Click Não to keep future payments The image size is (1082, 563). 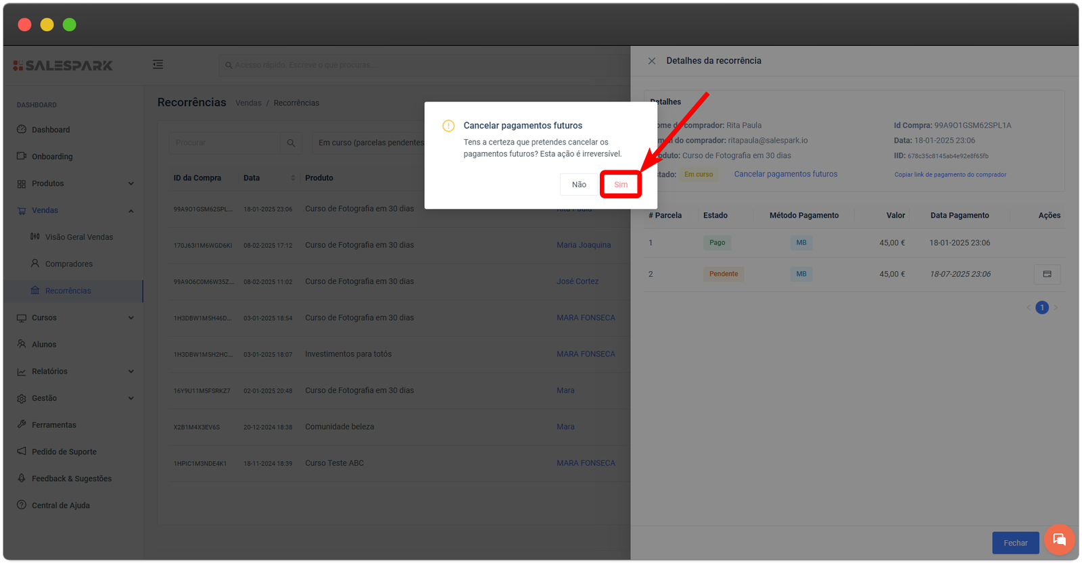(x=579, y=185)
